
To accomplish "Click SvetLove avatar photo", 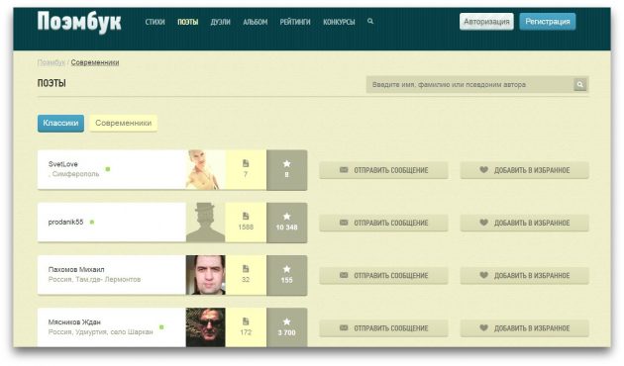I will (205, 170).
